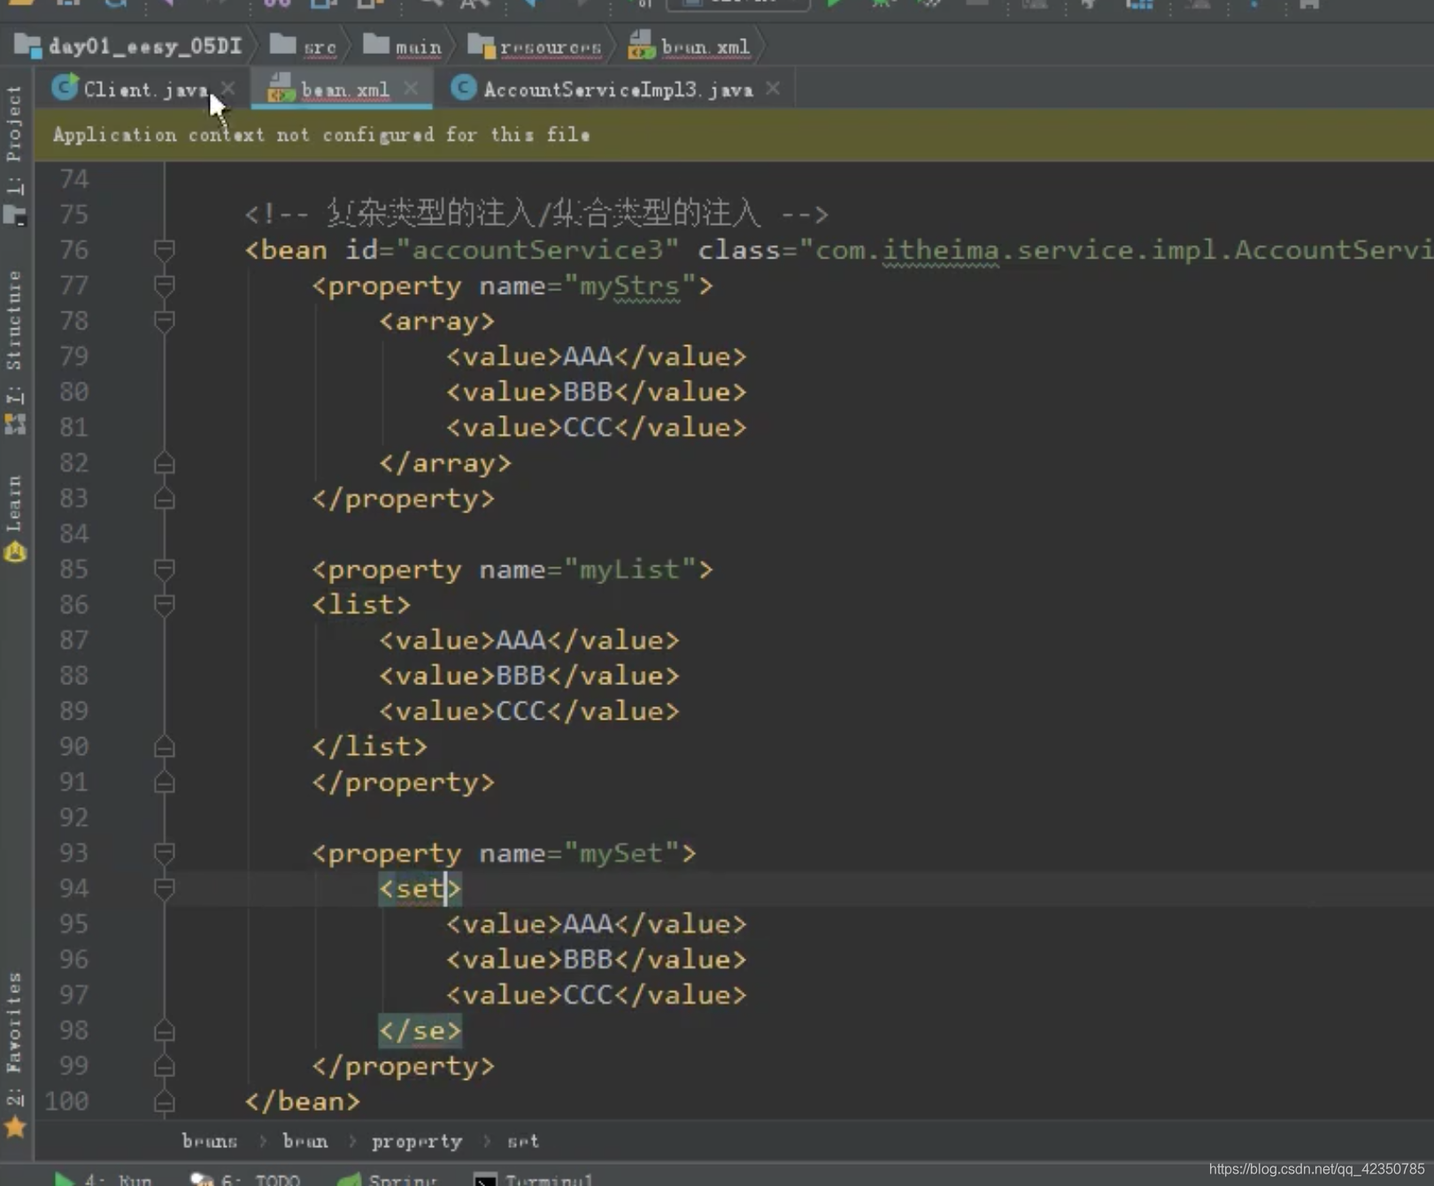The height and width of the screenshot is (1186, 1434).
Task: Click name value "myList" on line 85
Action: point(629,569)
